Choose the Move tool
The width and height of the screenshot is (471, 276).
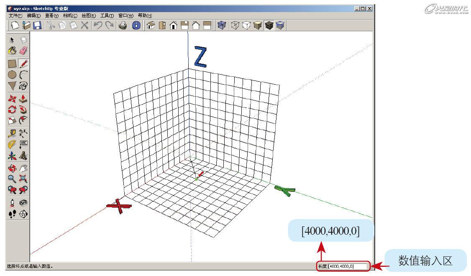point(12,98)
